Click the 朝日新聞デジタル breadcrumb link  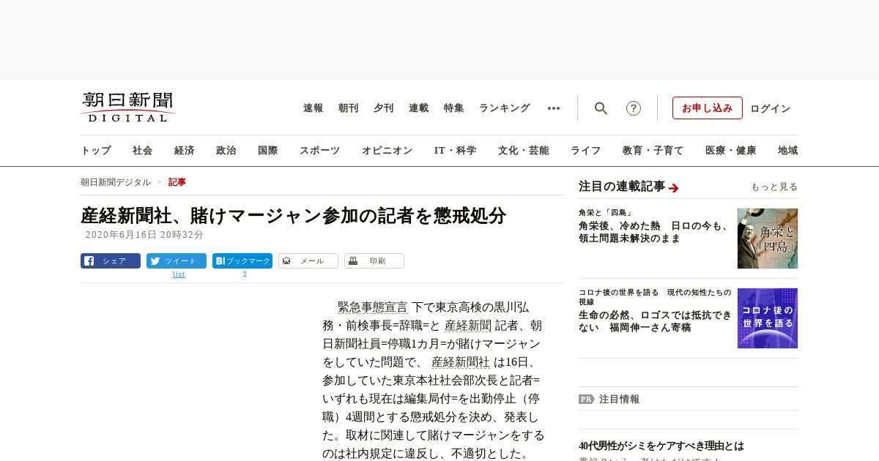116,182
